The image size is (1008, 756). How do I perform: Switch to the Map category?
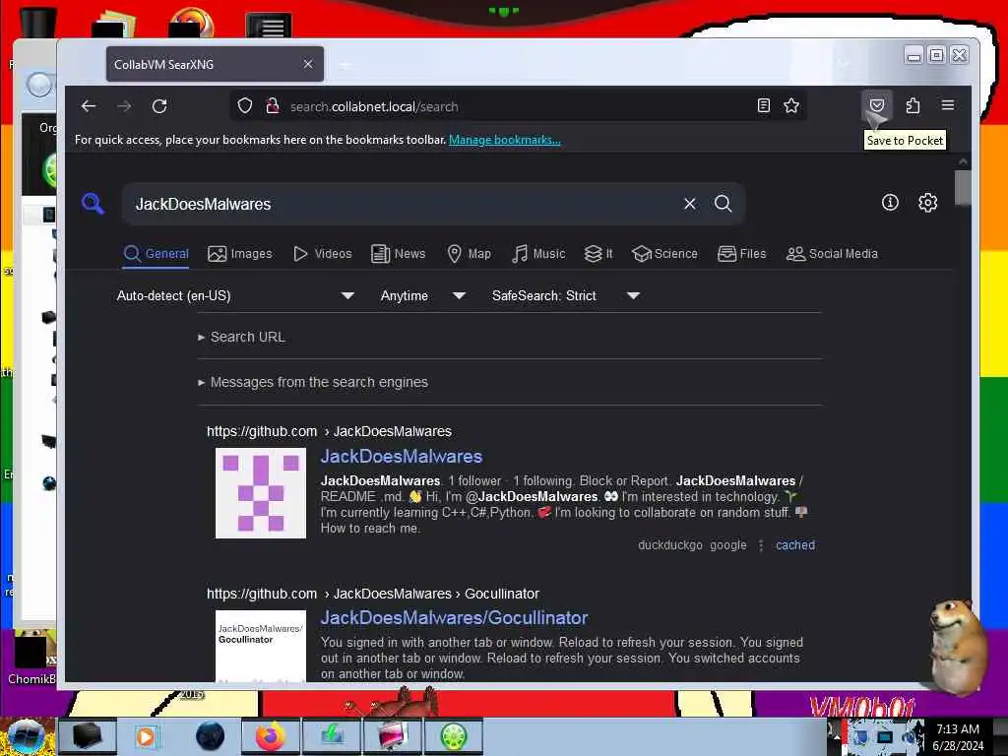tap(470, 254)
